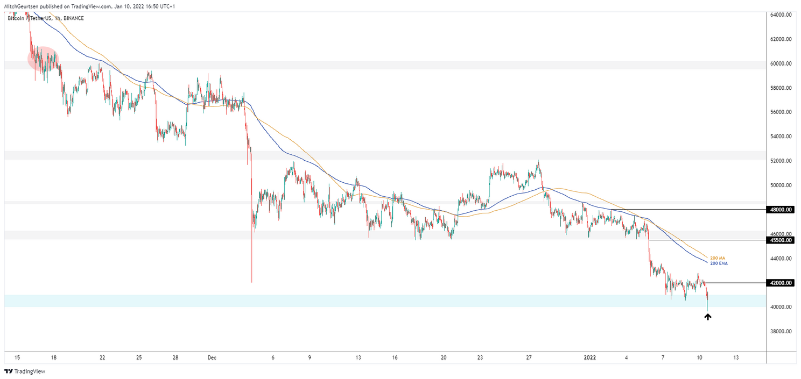This screenshot has width=801, height=379.
Task: Select the 27 date on the time axis
Action: coord(529,357)
